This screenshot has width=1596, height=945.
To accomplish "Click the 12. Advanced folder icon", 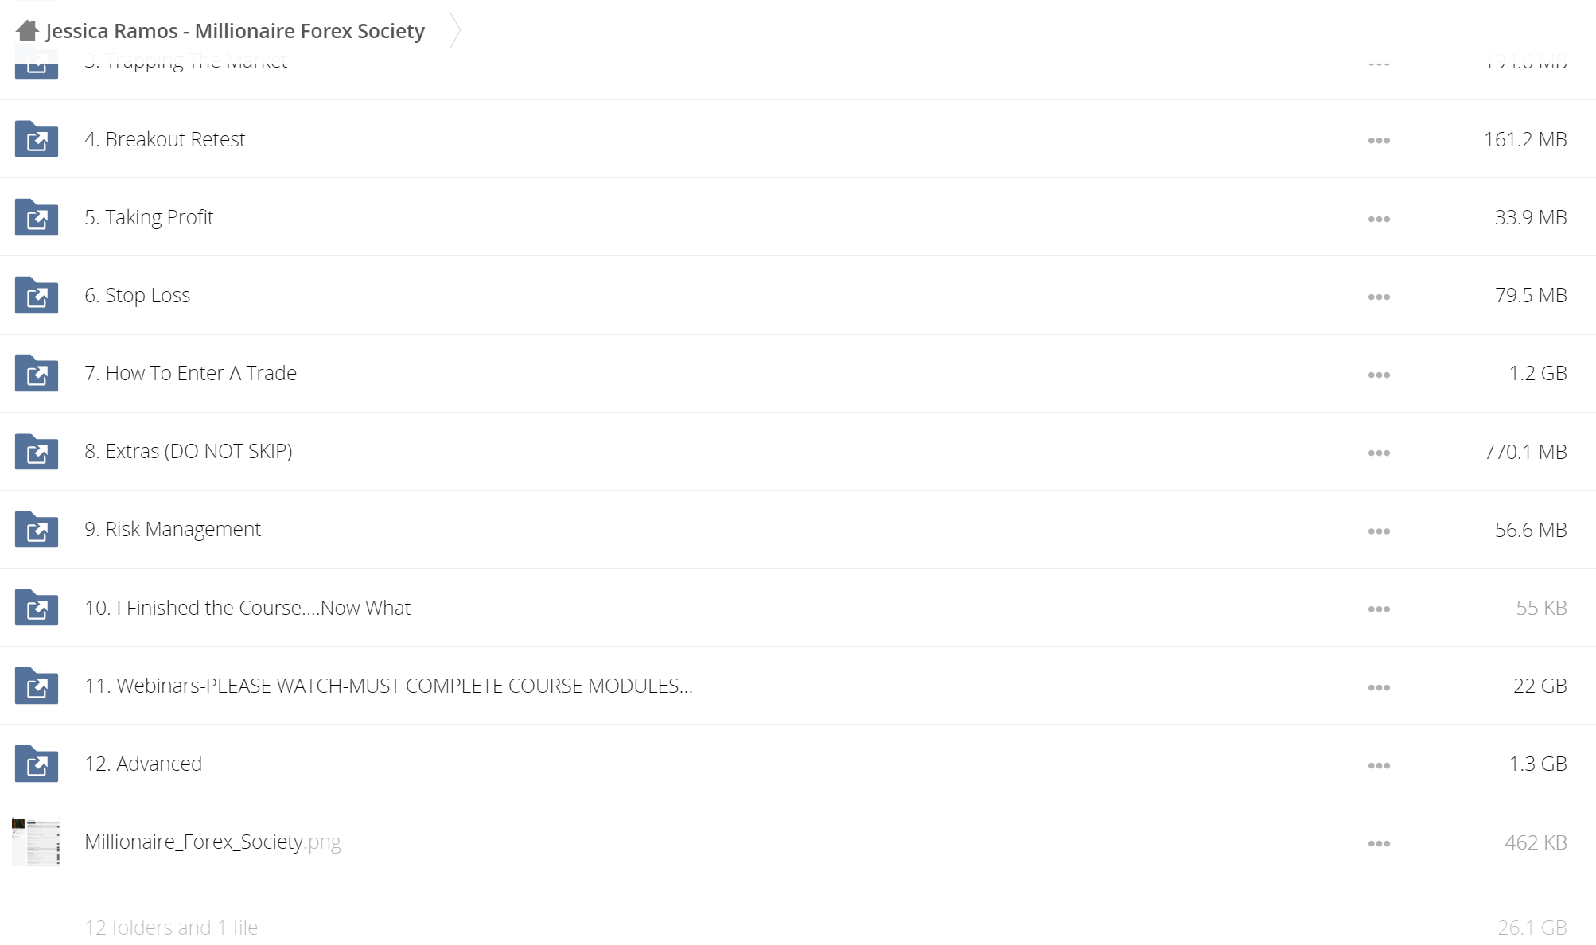I will pos(37,764).
